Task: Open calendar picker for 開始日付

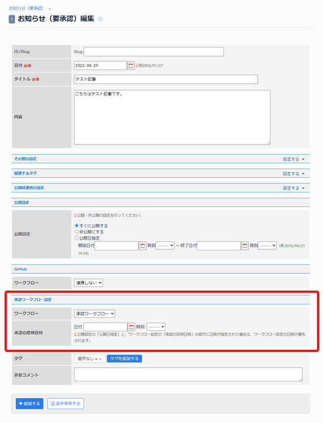Action: (142, 246)
